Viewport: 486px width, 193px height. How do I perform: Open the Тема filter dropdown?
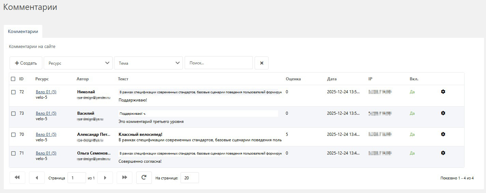(x=148, y=63)
